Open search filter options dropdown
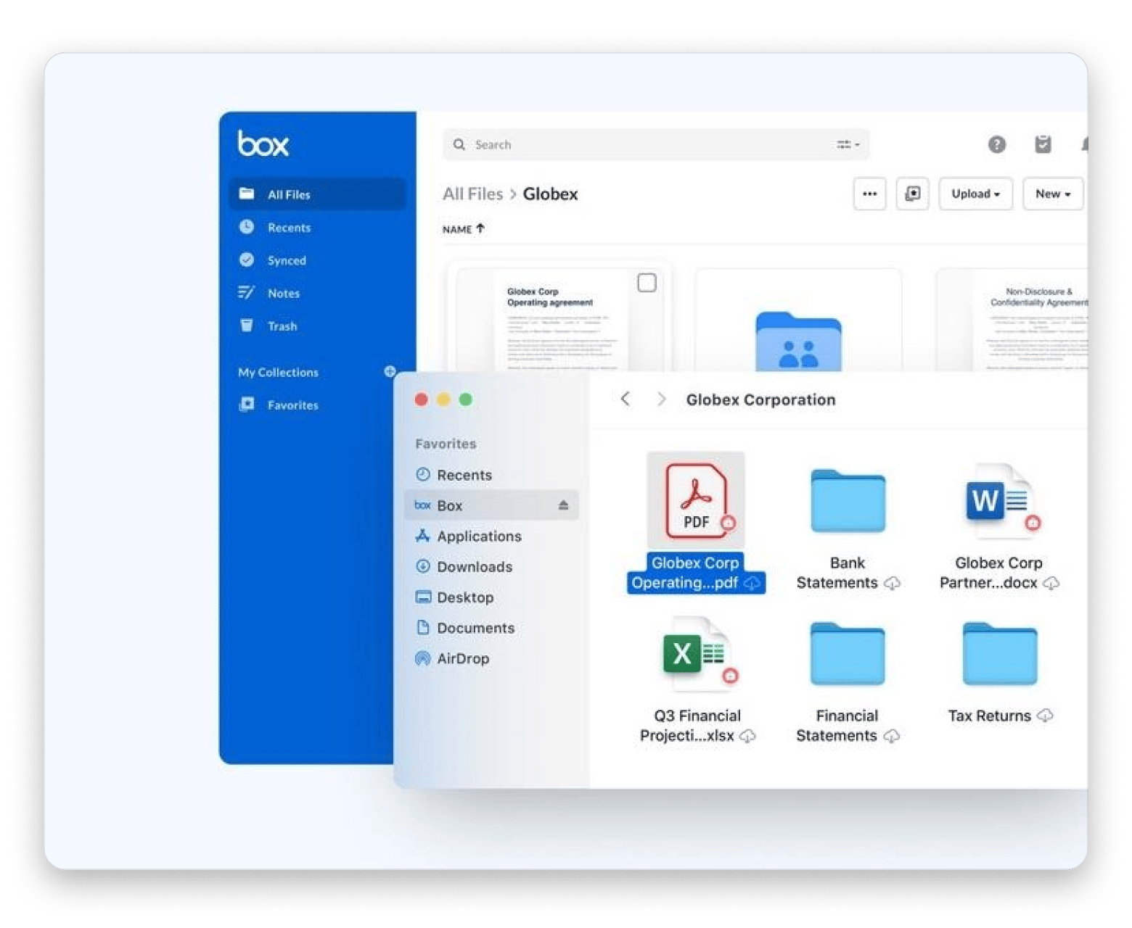 848,144
